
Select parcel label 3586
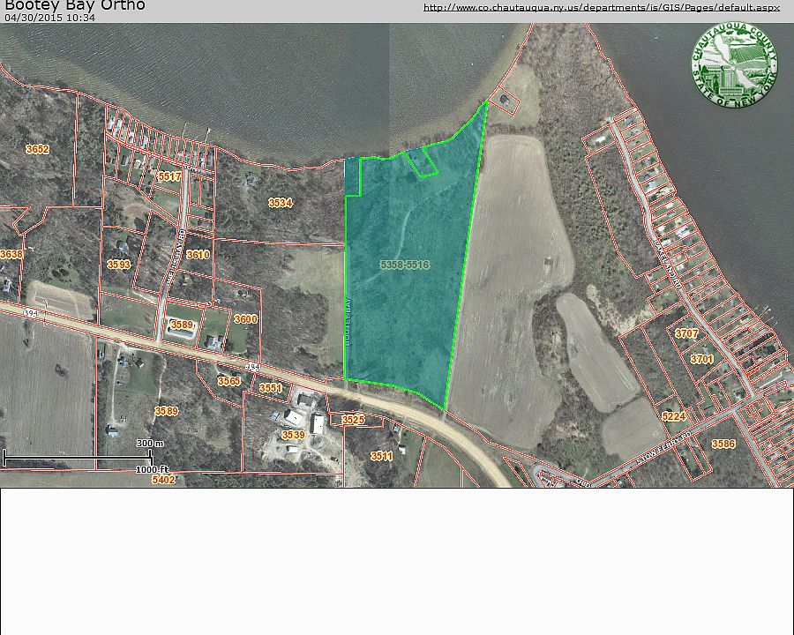coord(723,444)
